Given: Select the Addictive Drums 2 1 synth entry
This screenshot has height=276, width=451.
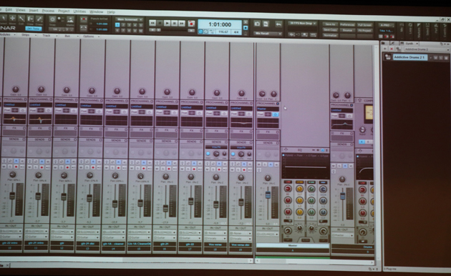Looking at the screenshot, I should (410, 57).
